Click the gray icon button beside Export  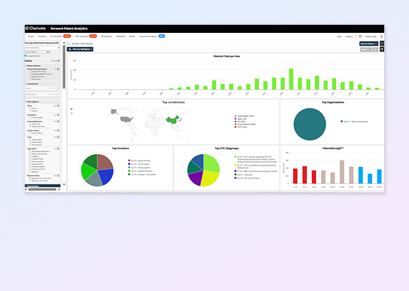376,50
